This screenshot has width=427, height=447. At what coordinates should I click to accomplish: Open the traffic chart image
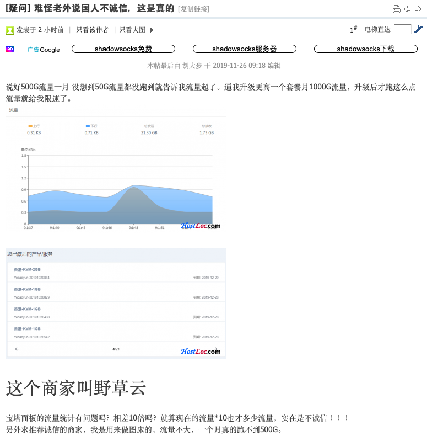coord(116,169)
